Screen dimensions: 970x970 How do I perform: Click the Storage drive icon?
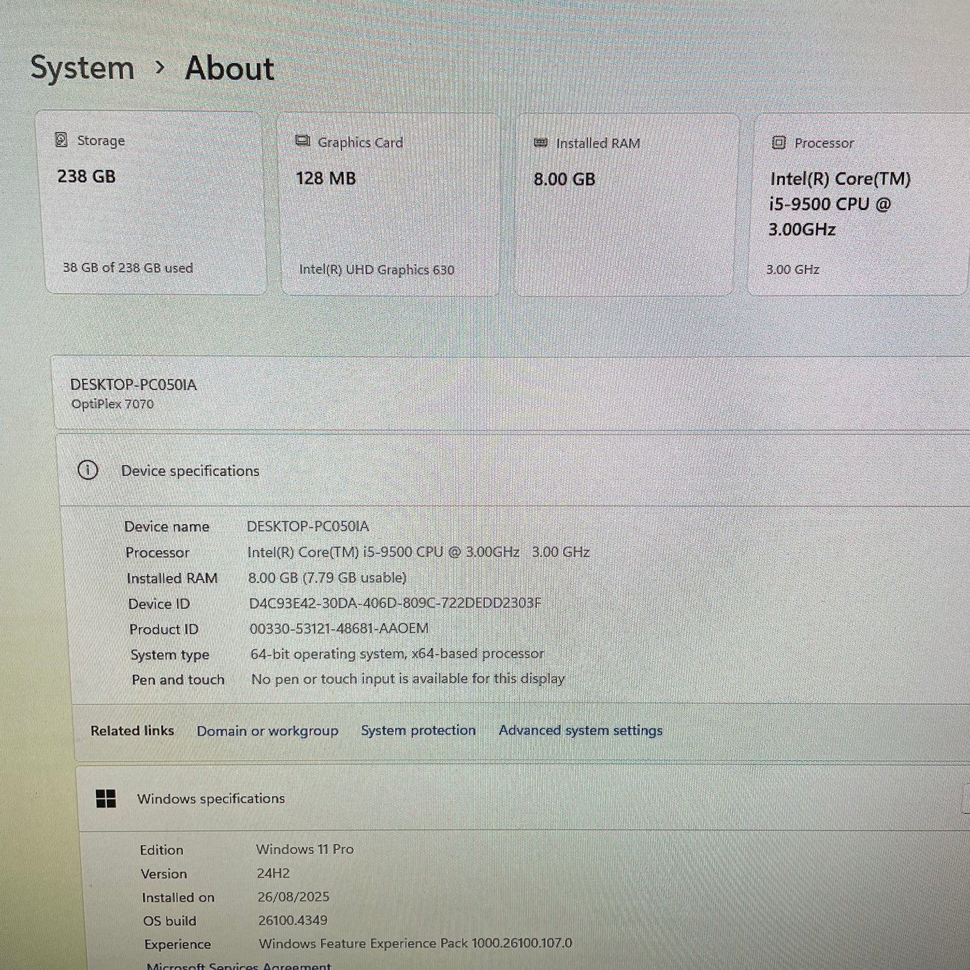[x=62, y=140]
